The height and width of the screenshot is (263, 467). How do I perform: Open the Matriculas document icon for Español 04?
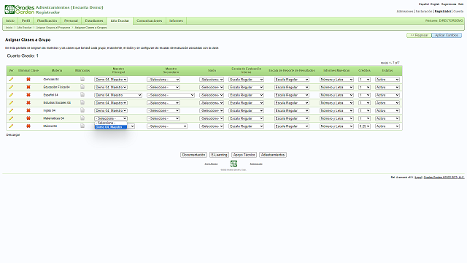(x=82, y=94)
